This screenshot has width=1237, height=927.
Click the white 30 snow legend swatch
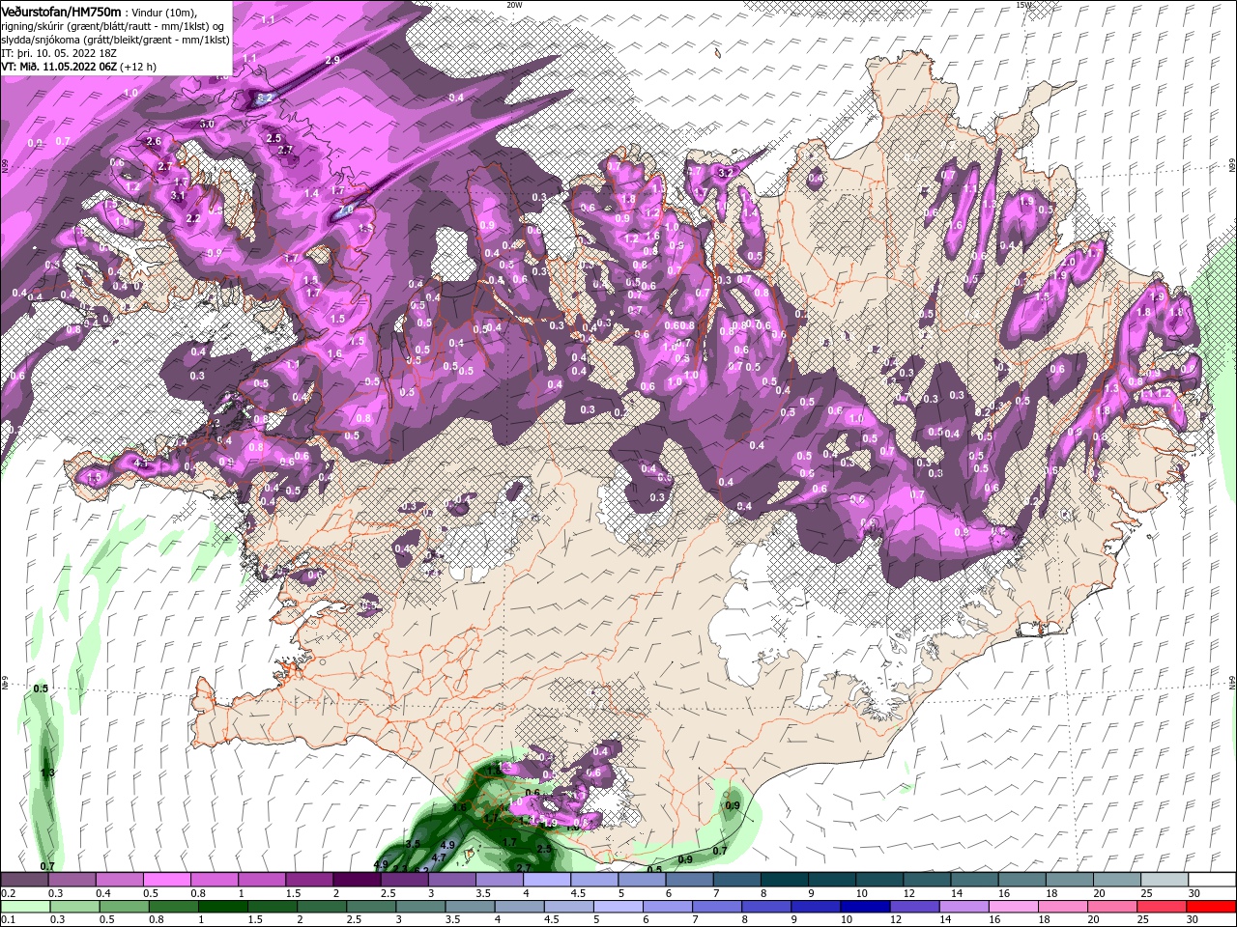point(1211,879)
